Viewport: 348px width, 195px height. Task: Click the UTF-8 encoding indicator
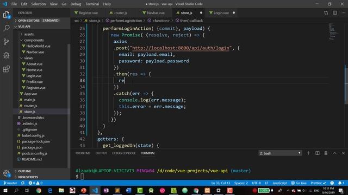point(256,183)
